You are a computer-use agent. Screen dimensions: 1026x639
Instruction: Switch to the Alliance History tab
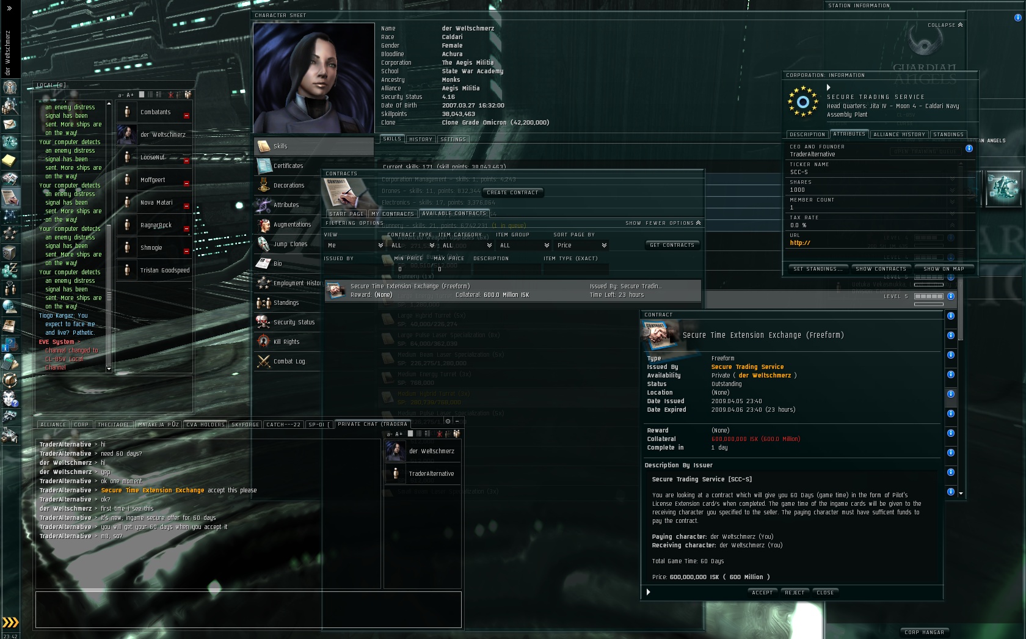(899, 134)
